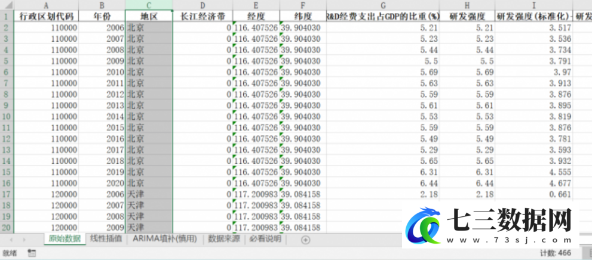Select row 20 header
Image resolution: width=592 pixels, height=261 pixels.
[7, 228]
